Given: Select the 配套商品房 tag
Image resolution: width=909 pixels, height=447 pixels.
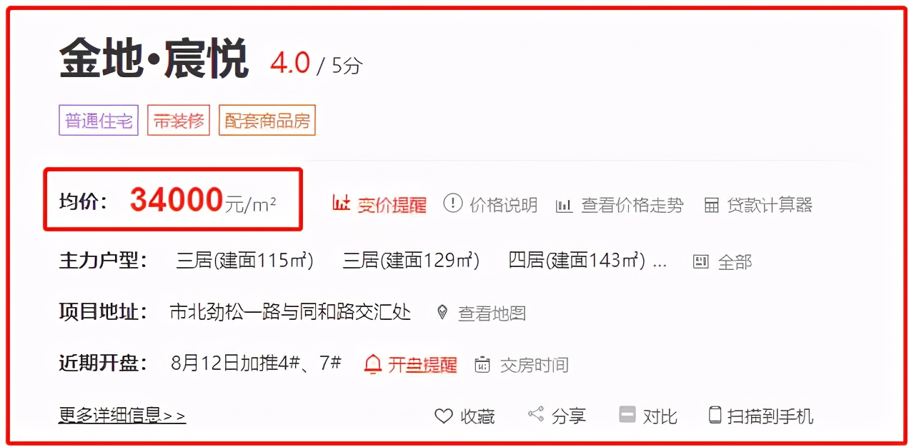Looking at the screenshot, I should coord(267,121).
